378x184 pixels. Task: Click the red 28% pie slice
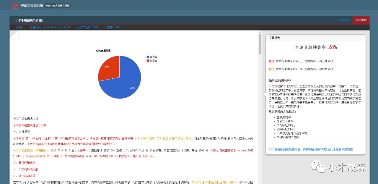109,69
